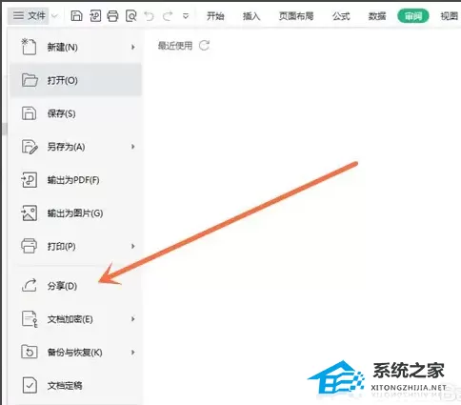Refresh the recently used list

[x=204, y=46]
